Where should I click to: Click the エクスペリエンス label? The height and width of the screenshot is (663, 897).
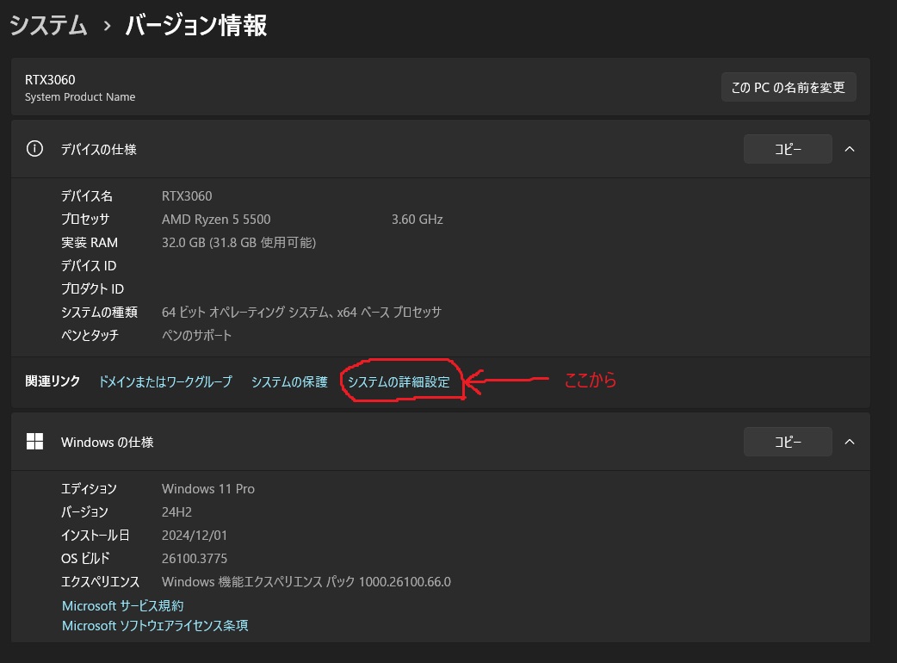[x=100, y=582]
